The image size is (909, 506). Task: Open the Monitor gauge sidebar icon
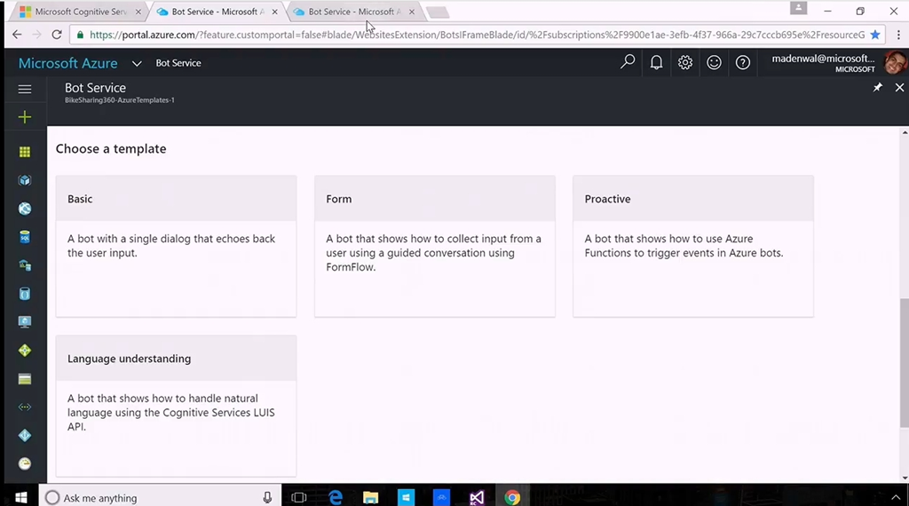(x=24, y=463)
